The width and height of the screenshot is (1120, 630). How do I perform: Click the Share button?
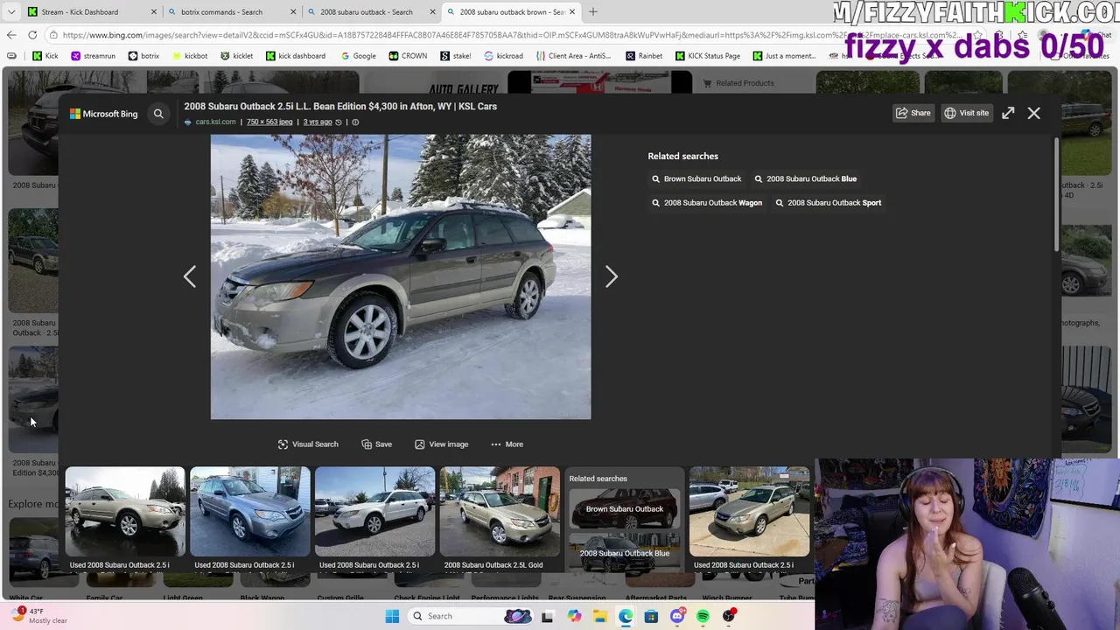(913, 113)
